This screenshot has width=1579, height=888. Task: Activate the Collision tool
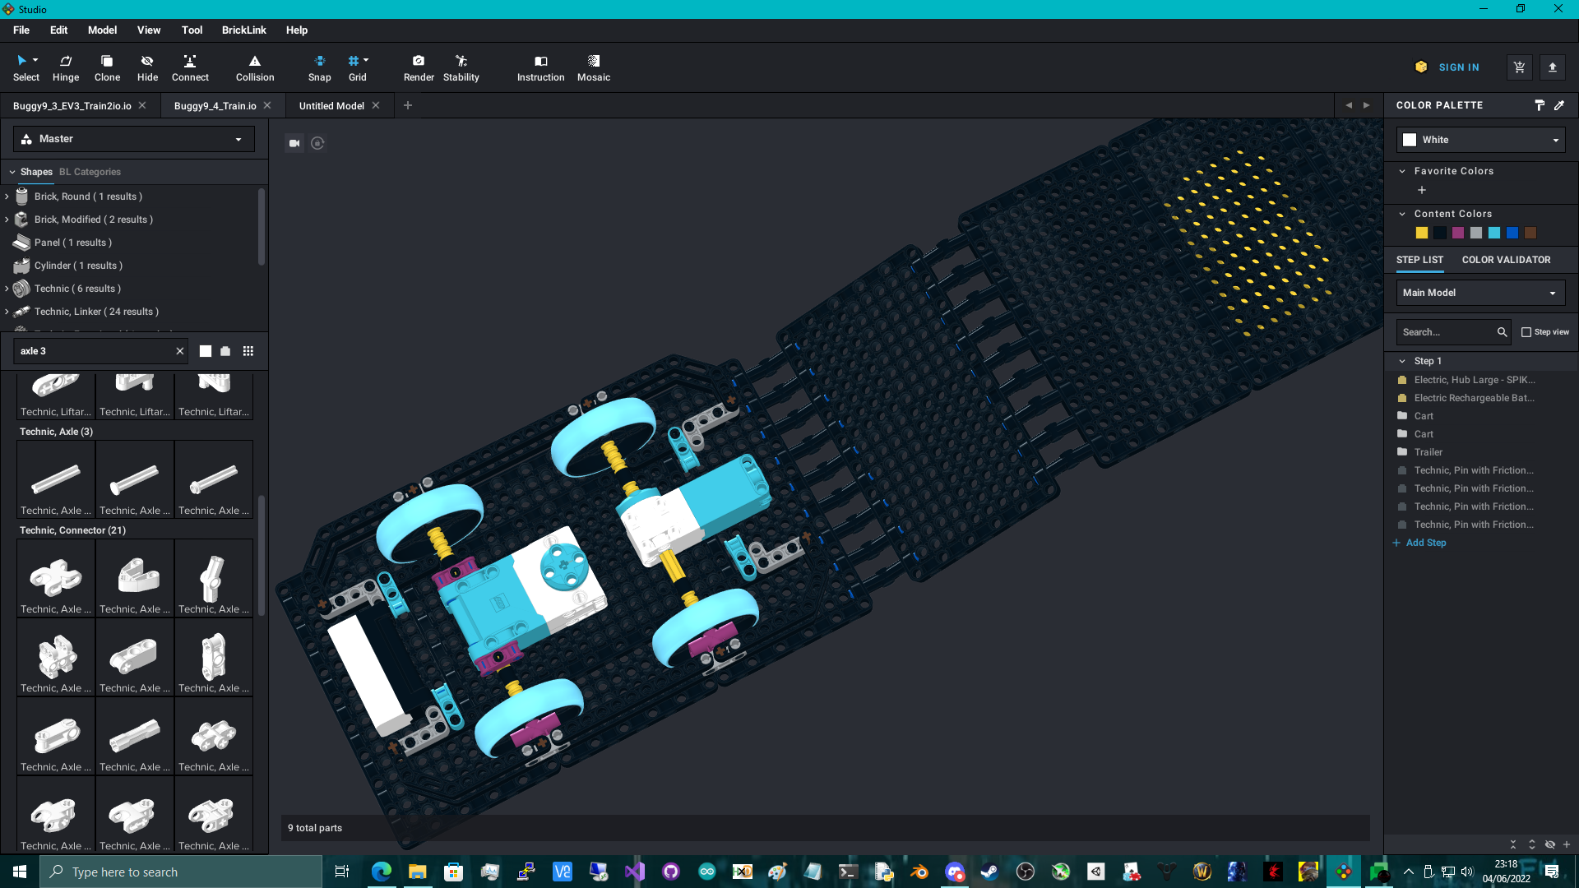point(255,67)
